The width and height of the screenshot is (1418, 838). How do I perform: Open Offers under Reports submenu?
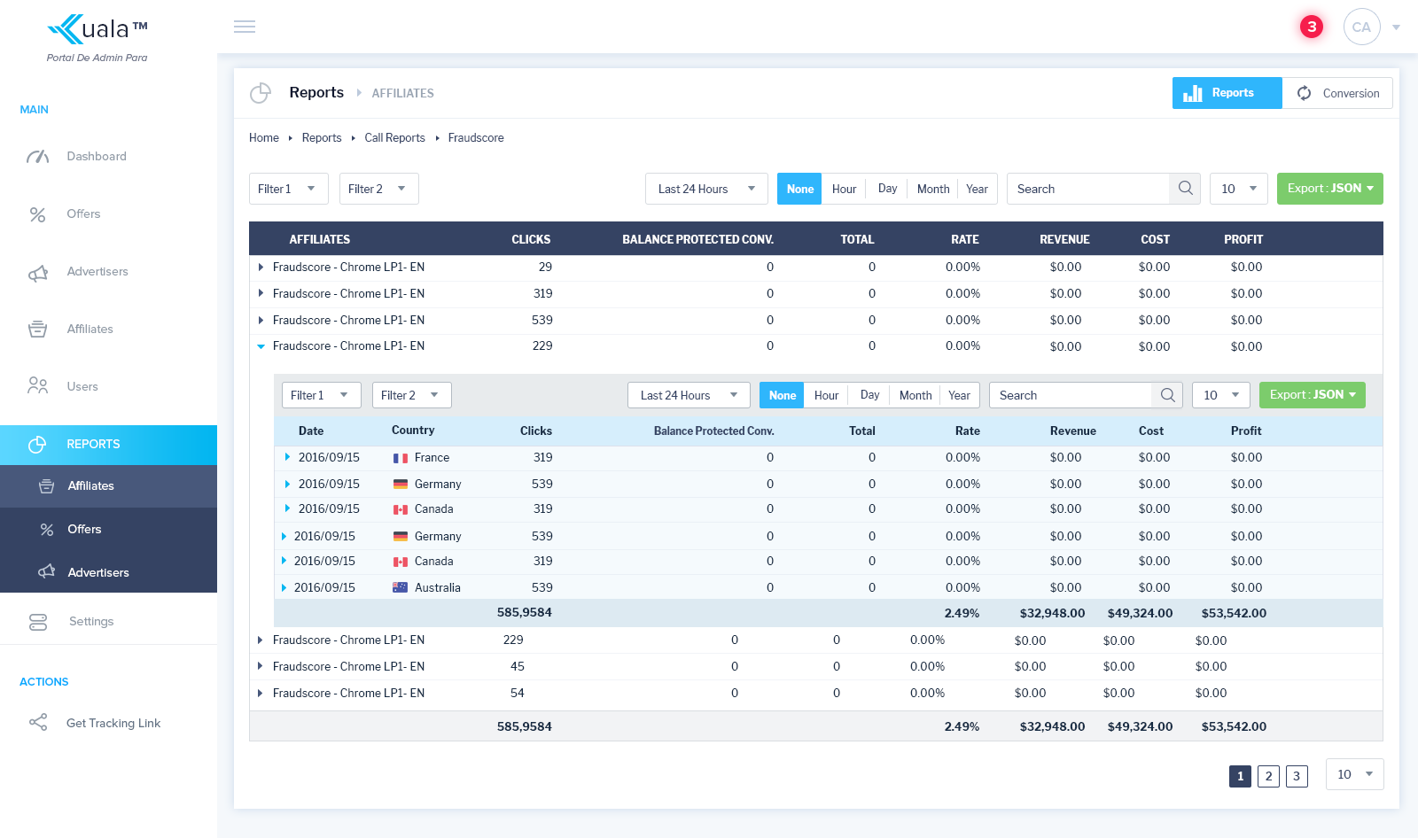click(x=84, y=530)
